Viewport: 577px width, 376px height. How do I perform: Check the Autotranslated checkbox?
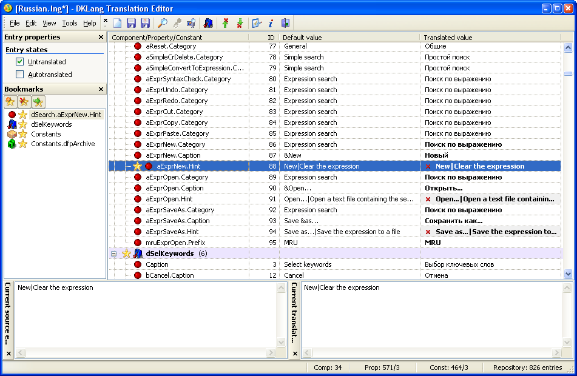20,75
